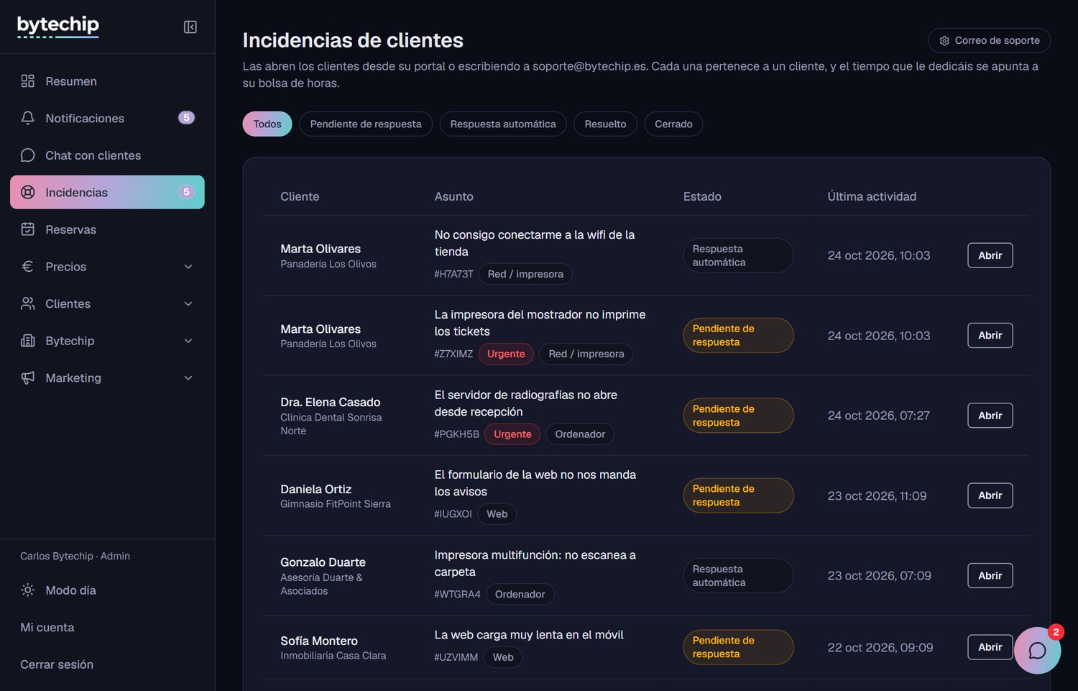Viewport: 1078px width, 691px height.
Task: Click the Notificaciones count badge
Action: (x=186, y=118)
